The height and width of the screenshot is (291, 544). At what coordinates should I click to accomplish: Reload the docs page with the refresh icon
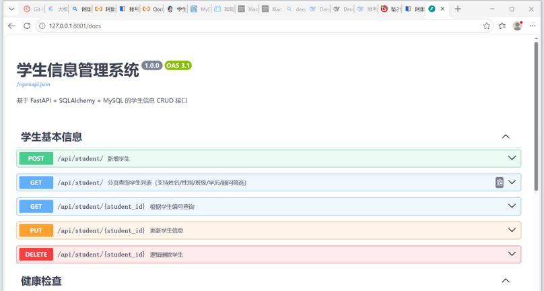click(x=27, y=26)
